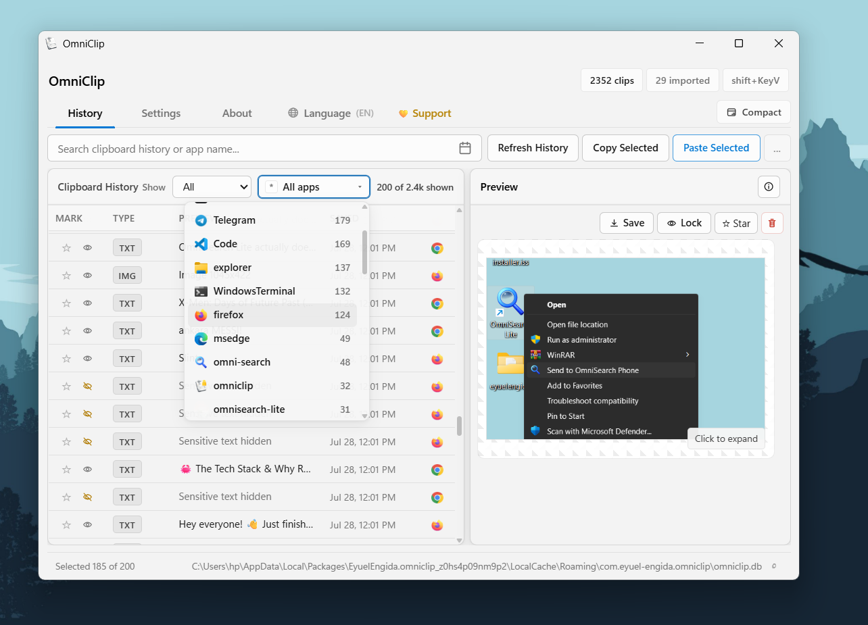Click the clipboard history list scrollbar thumb
The image size is (868, 625).
tap(460, 426)
